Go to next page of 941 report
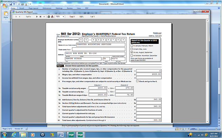Viewport: 222px width, 138px height. pos(37,17)
